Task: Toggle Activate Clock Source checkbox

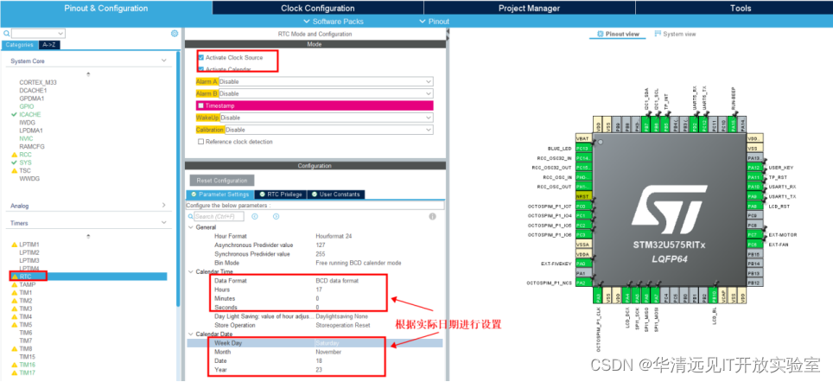Action: point(200,57)
